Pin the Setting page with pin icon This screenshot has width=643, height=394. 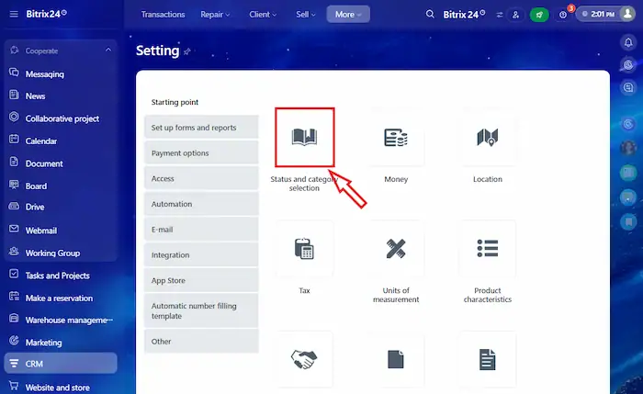coord(187,51)
